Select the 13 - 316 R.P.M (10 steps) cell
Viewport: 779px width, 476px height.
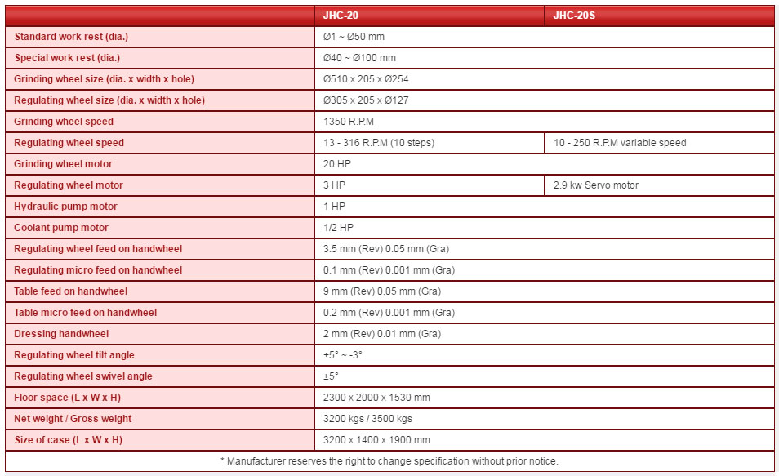click(x=379, y=143)
